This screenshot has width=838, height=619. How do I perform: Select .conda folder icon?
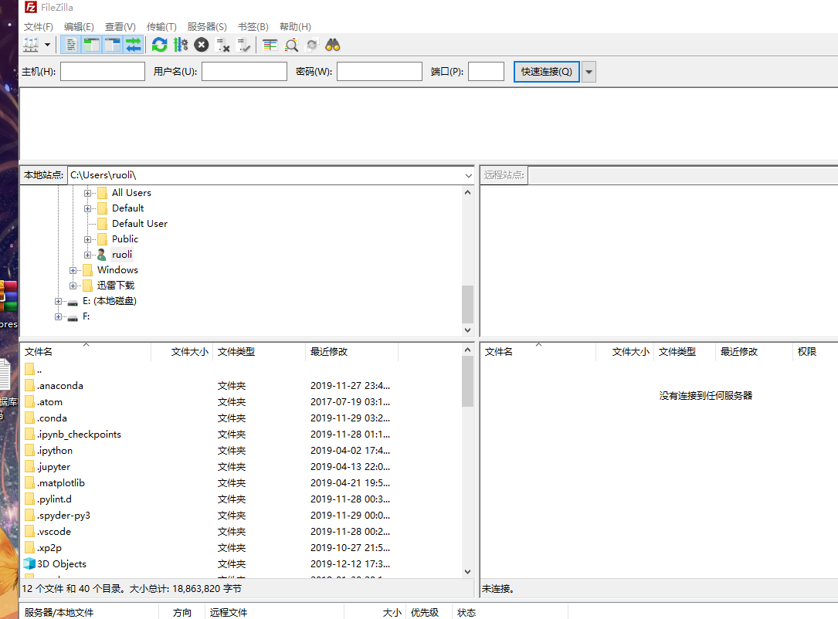pos(30,418)
